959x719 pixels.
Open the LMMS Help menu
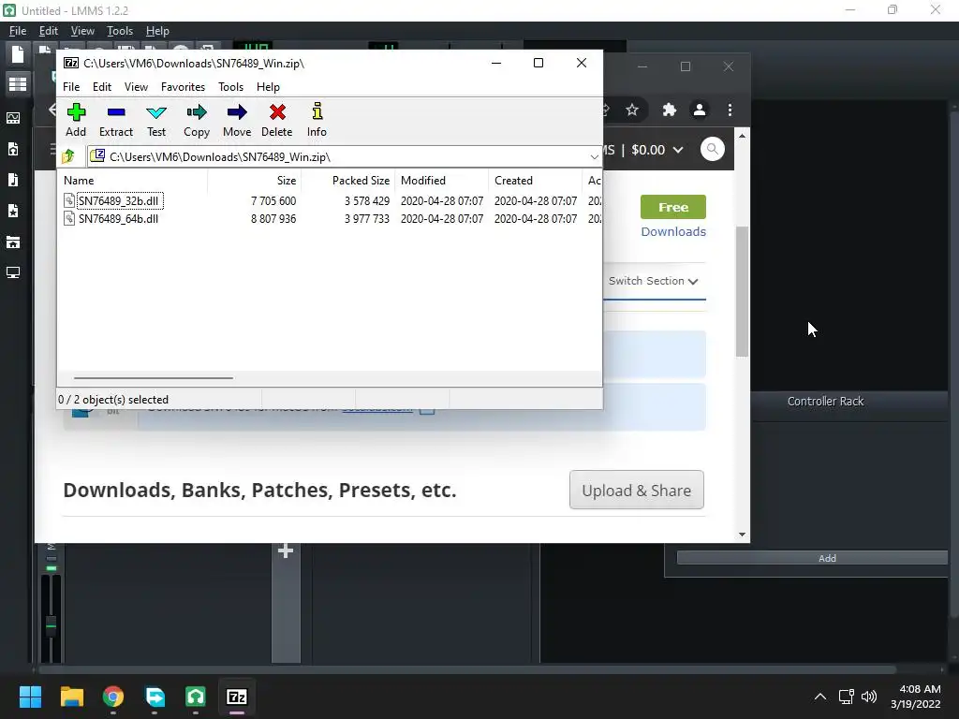click(157, 31)
